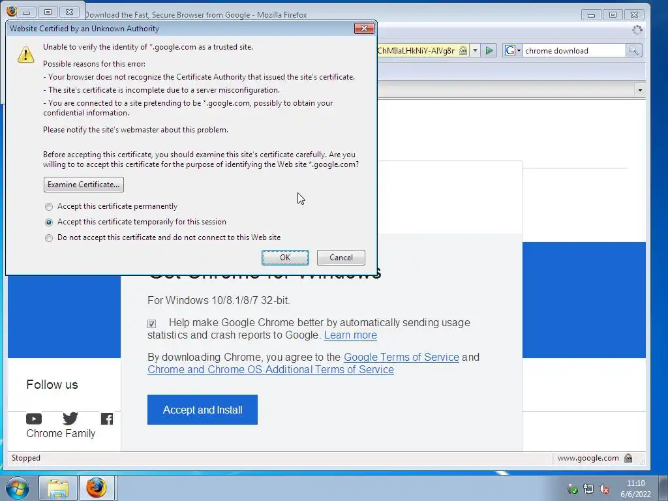Open Google Terms of Service link

point(401,357)
